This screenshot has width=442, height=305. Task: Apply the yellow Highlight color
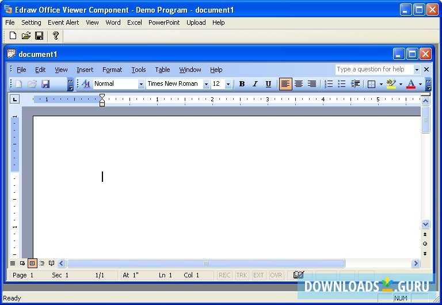point(391,83)
